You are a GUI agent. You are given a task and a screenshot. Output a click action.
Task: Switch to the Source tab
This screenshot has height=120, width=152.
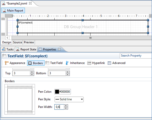(18, 42)
